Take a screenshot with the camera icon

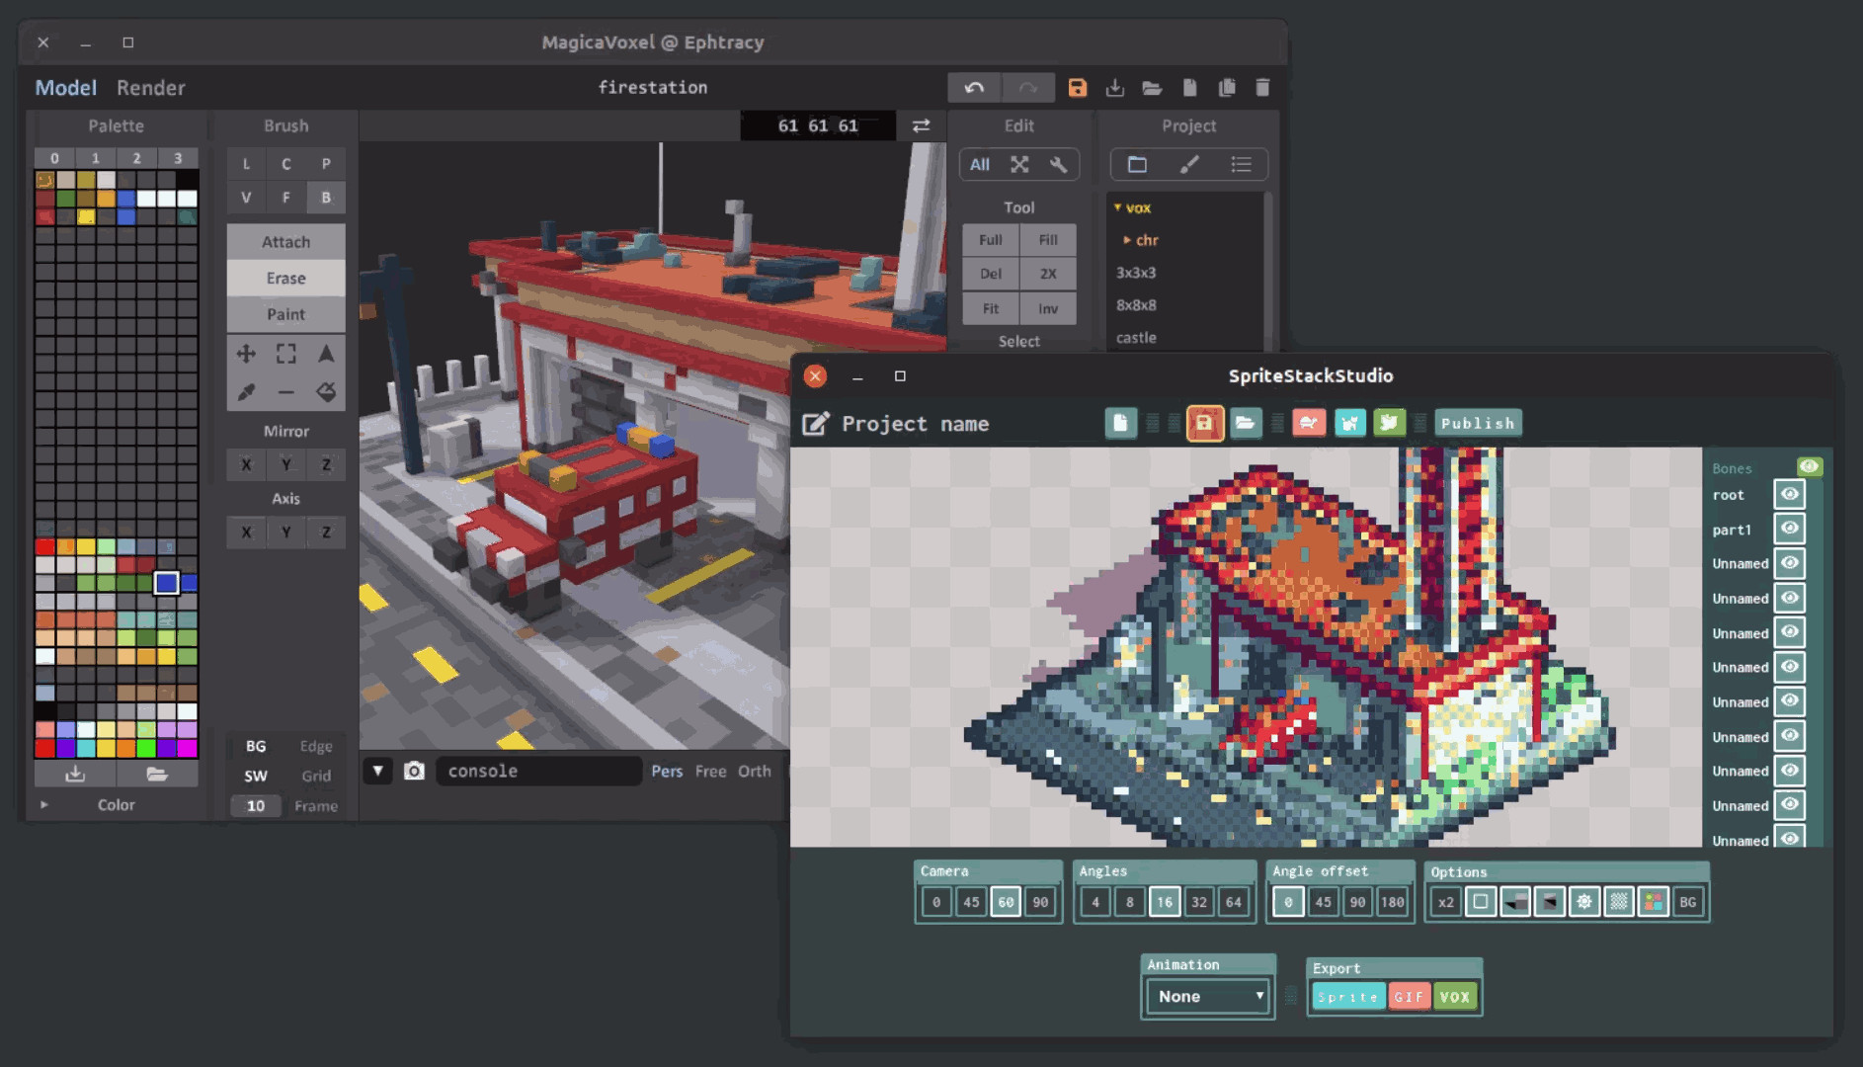click(x=414, y=771)
